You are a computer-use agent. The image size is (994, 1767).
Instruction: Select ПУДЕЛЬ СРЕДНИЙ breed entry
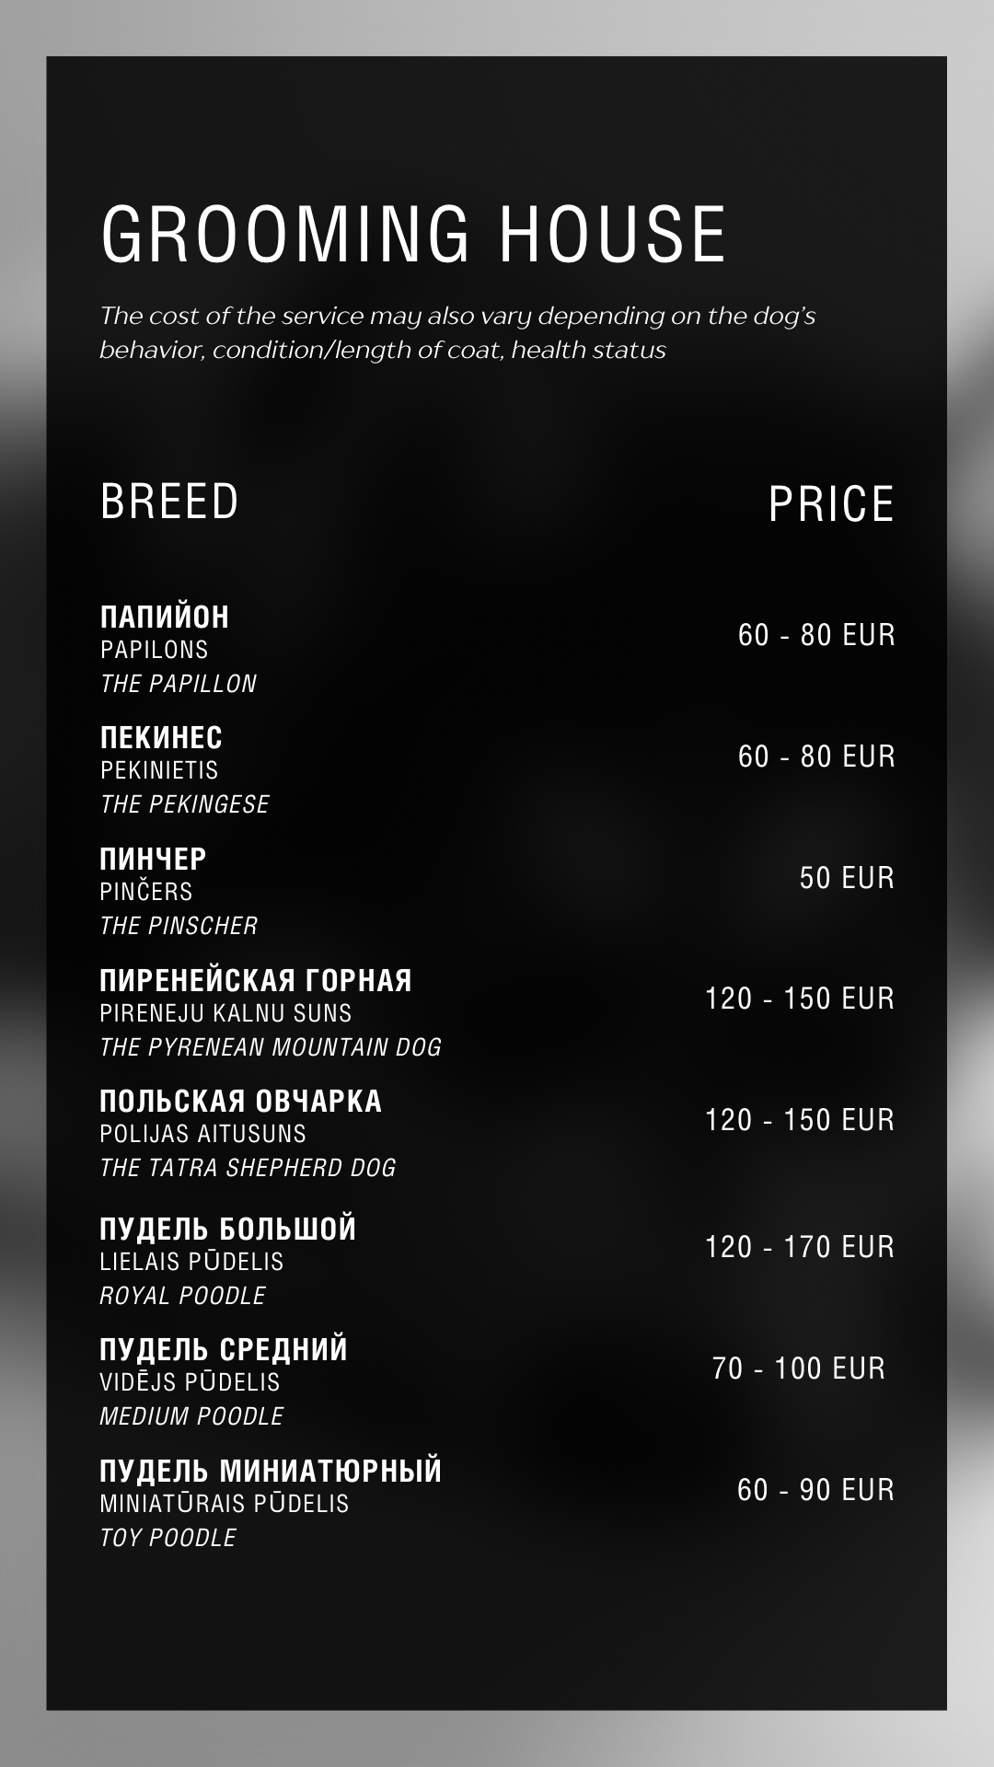224,1349
